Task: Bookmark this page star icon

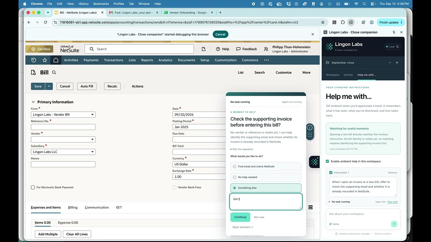Action: pyautogui.click(x=323, y=22)
